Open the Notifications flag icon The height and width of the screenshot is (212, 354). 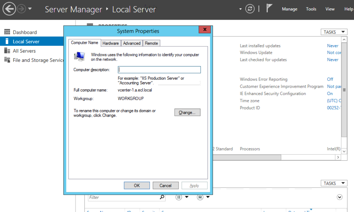[x=269, y=8]
